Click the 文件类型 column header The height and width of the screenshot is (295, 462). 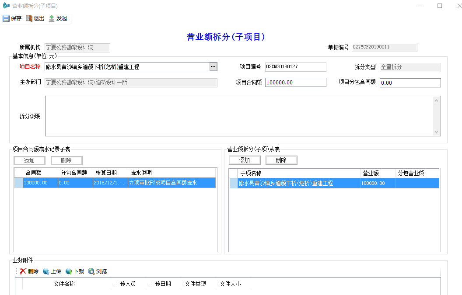198,284
